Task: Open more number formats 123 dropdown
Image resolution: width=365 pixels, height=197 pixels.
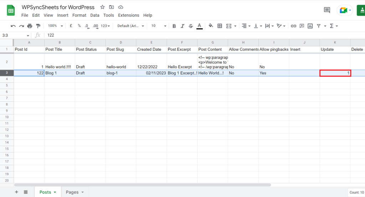Action: 105,26
